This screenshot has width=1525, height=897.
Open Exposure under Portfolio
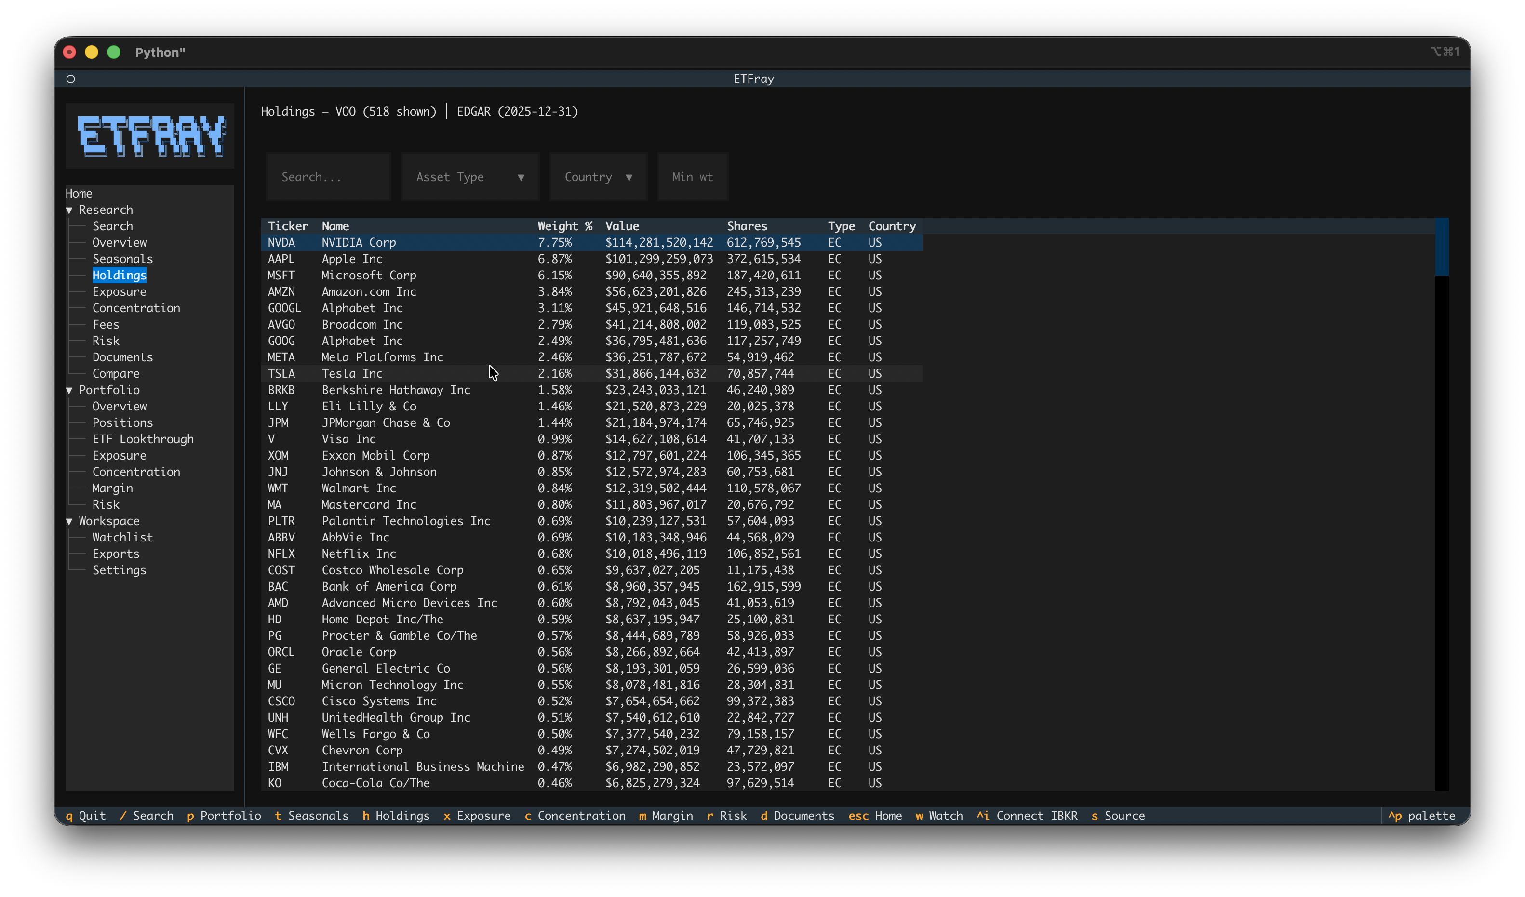[119, 455]
